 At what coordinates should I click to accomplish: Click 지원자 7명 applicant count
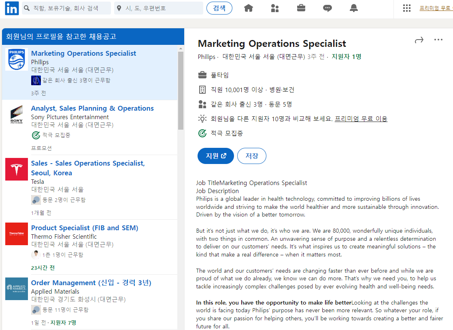click(63, 323)
